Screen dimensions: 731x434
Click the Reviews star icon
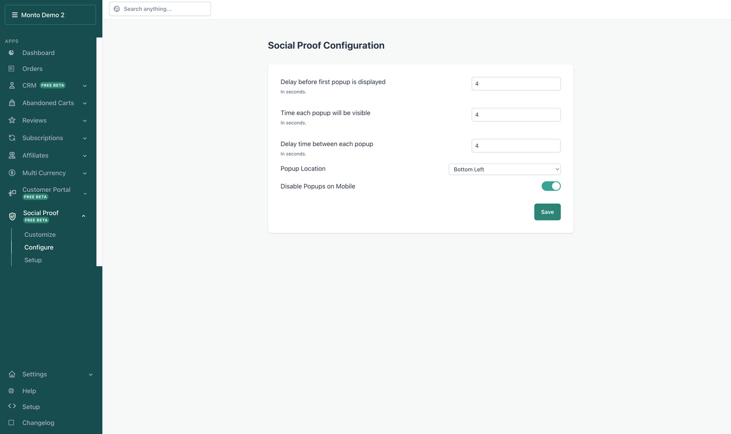pos(12,121)
